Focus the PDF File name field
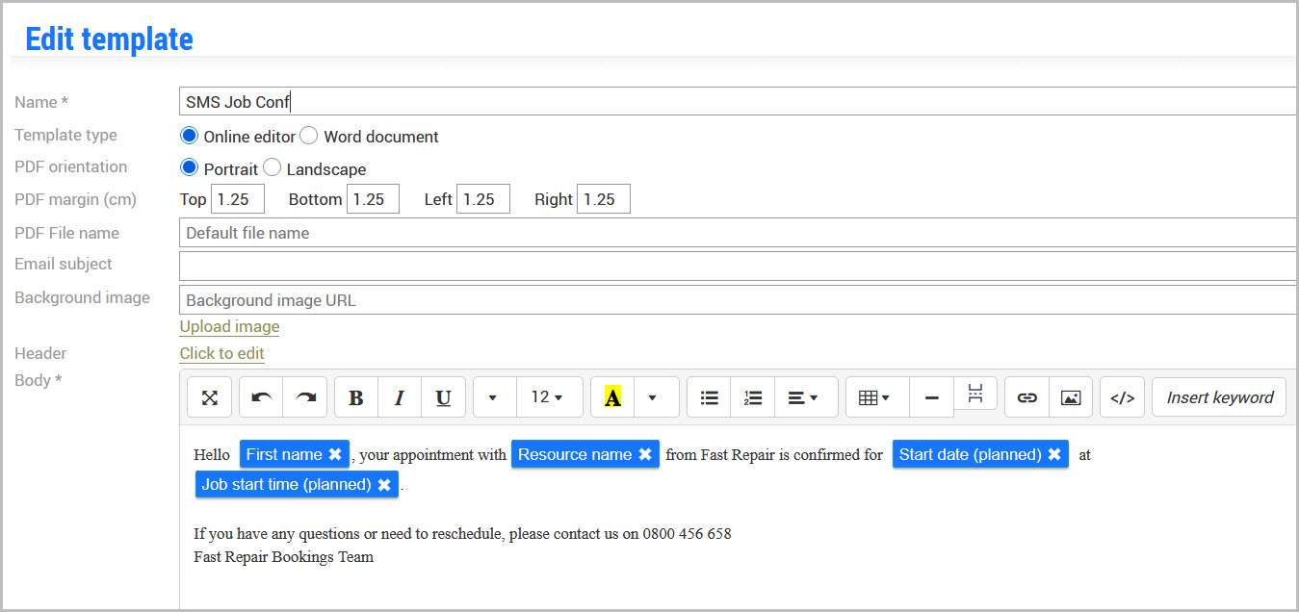This screenshot has height=612, width=1299. 739,233
